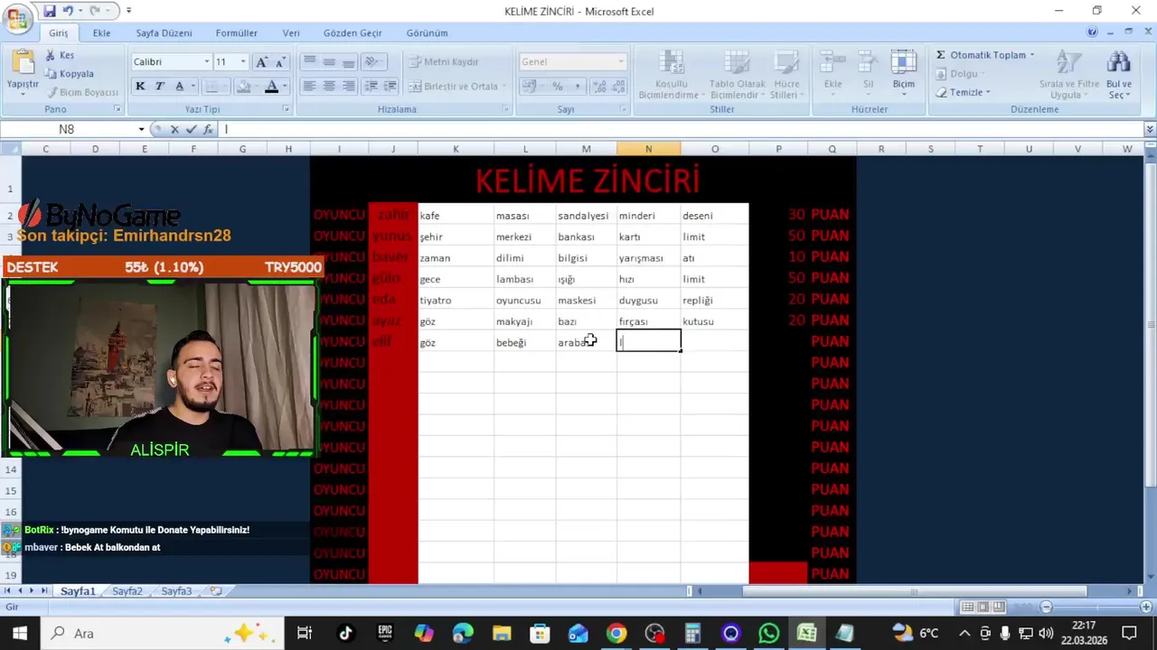Image resolution: width=1157 pixels, height=650 pixels.
Task: Center cell text horizontally
Action: [x=329, y=86]
